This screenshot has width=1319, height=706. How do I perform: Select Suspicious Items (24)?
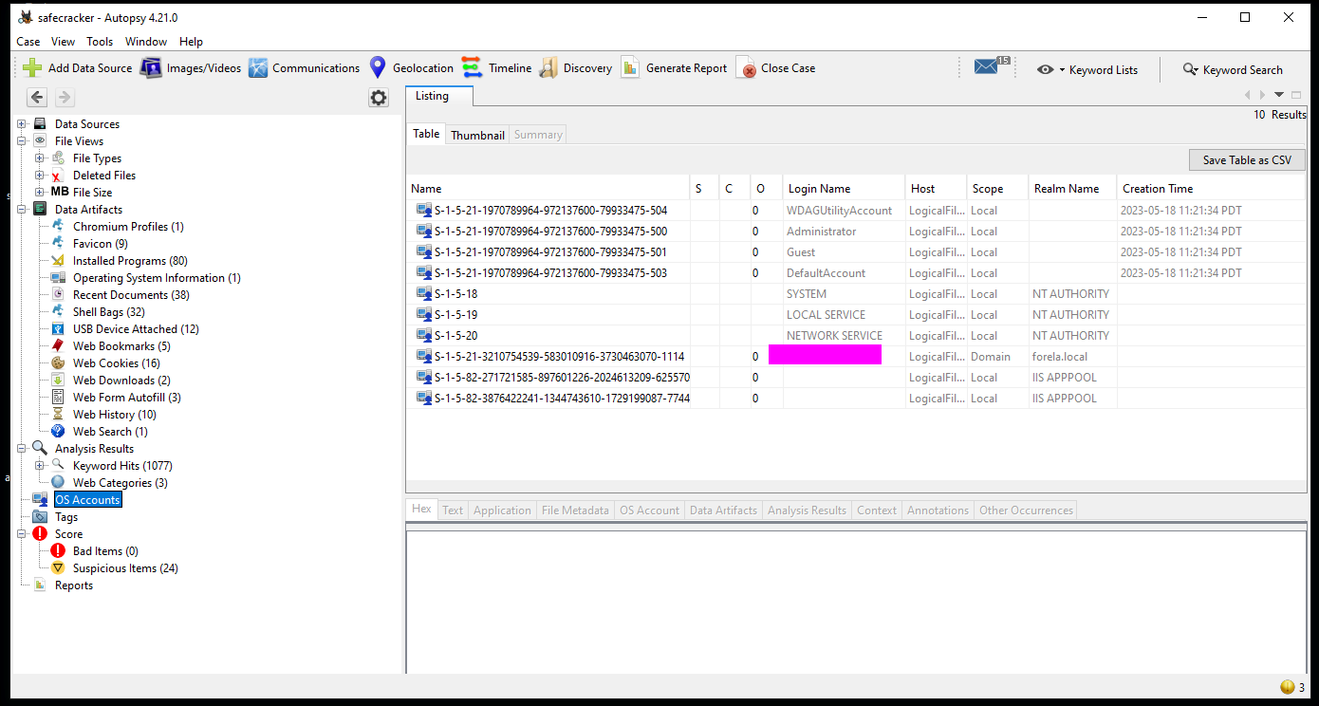(125, 568)
